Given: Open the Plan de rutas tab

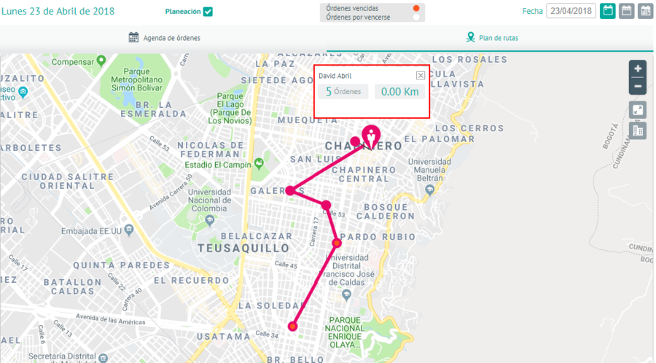Looking at the screenshot, I should pyautogui.click(x=492, y=38).
